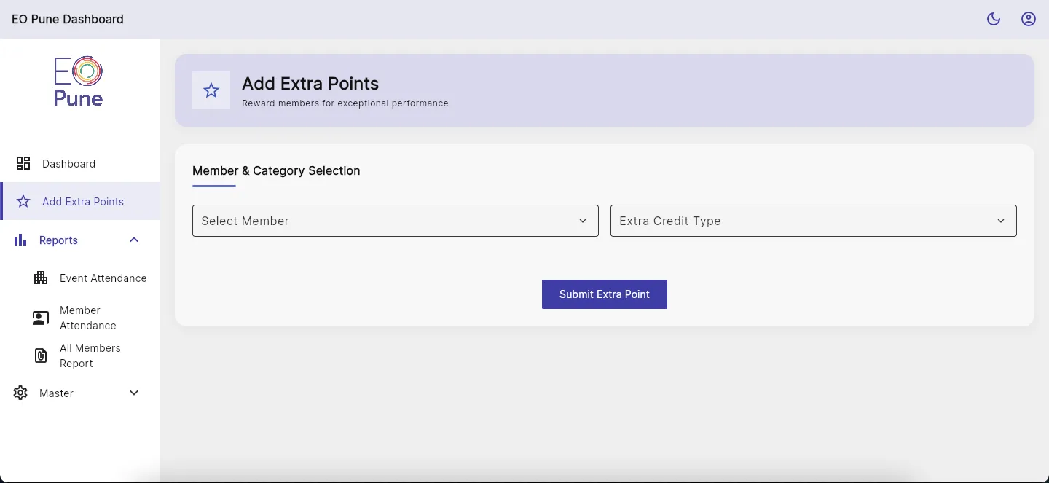Open the Extra Credit Type dropdown

click(x=813, y=221)
